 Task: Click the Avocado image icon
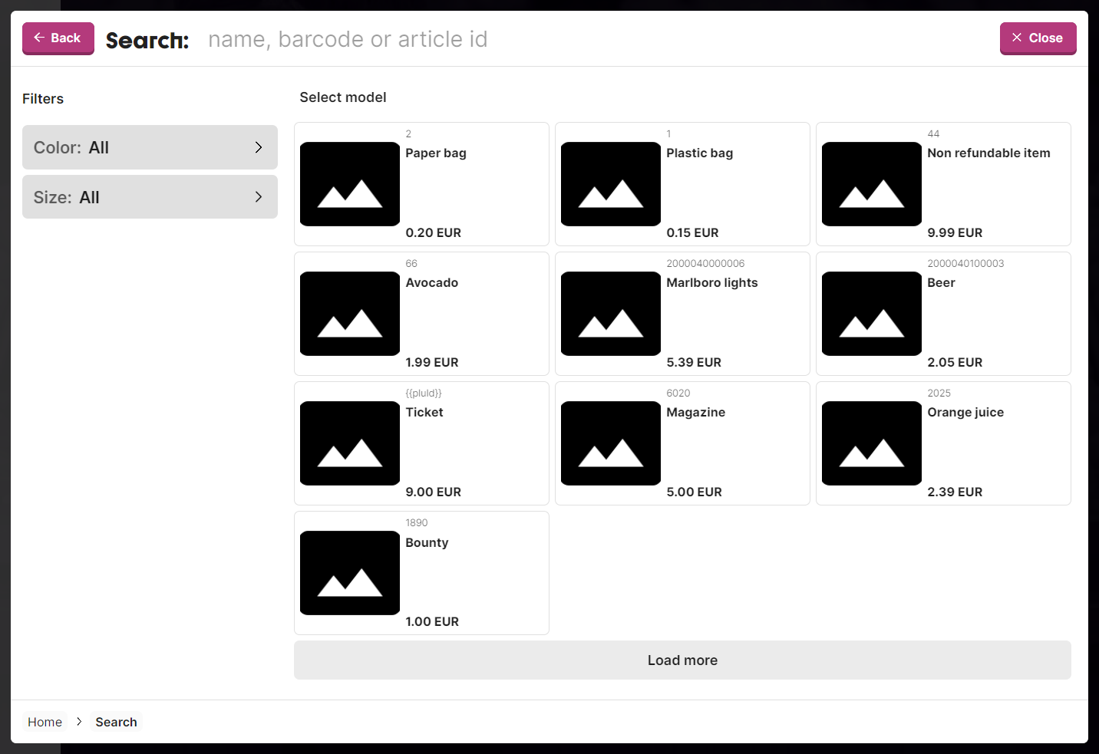pyautogui.click(x=349, y=314)
